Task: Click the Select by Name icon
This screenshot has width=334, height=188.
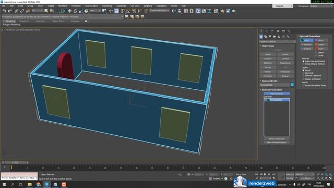Action: (52, 11)
